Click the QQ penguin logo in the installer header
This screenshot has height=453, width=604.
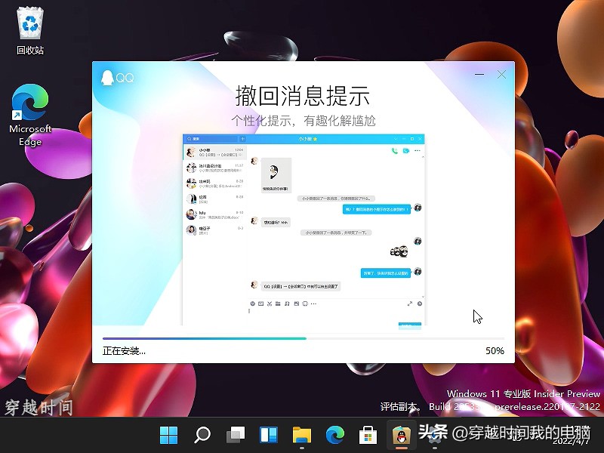click(x=109, y=79)
